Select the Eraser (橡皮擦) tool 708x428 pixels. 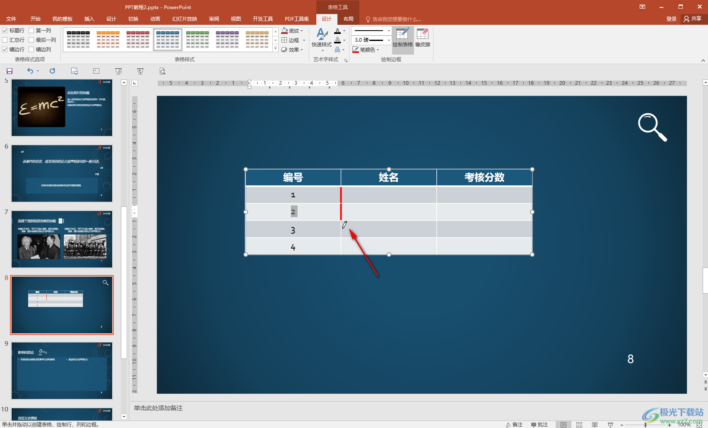(x=423, y=38)
